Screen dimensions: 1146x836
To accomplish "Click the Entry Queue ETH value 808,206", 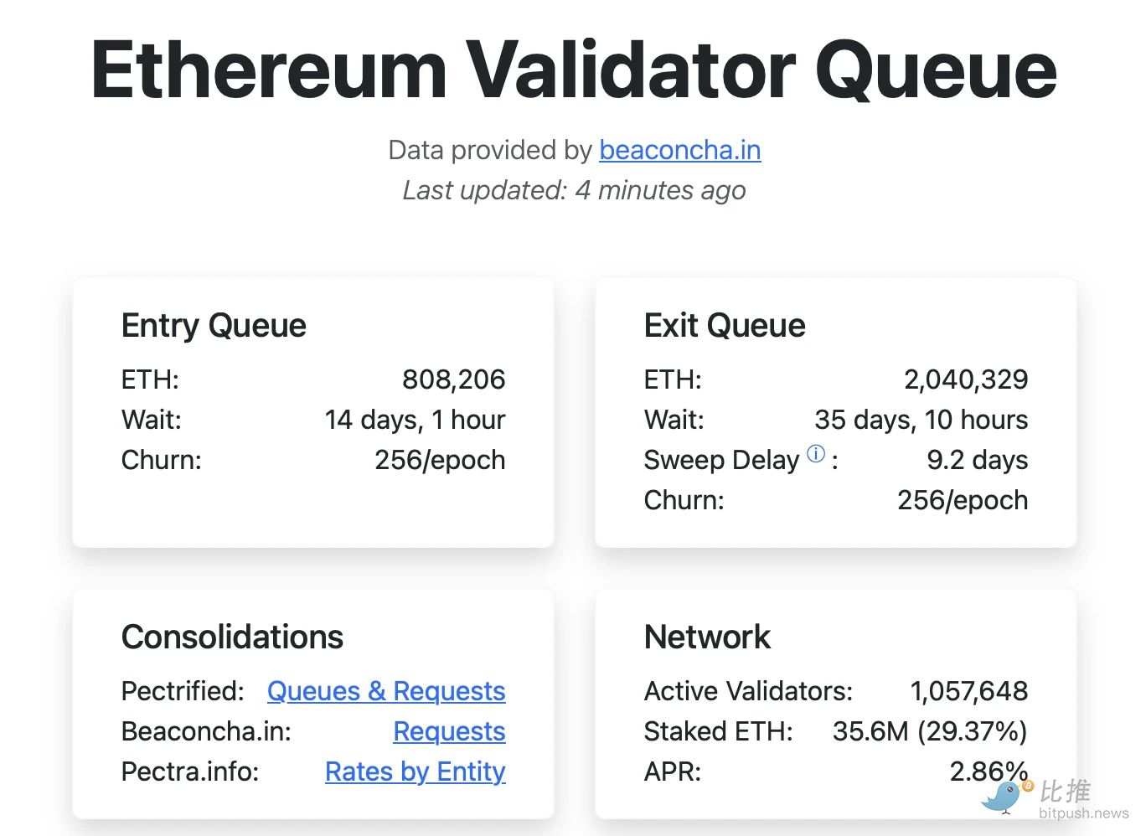I will pyautogui.click(x=453, y=379).
